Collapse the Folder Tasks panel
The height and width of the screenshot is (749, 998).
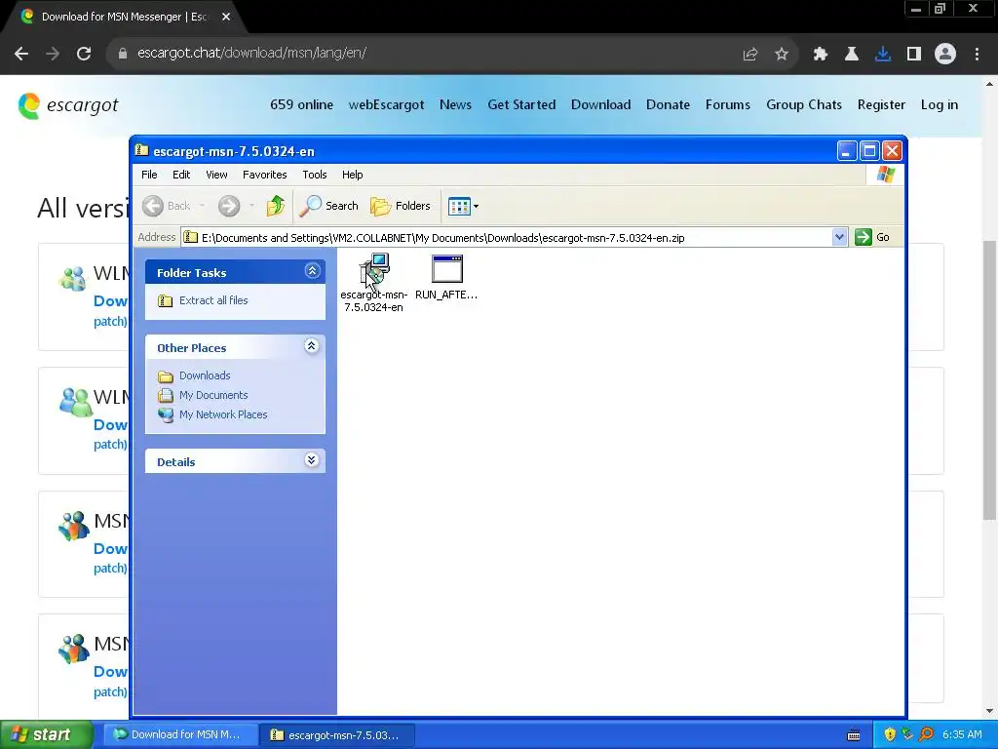coord(312,271)
